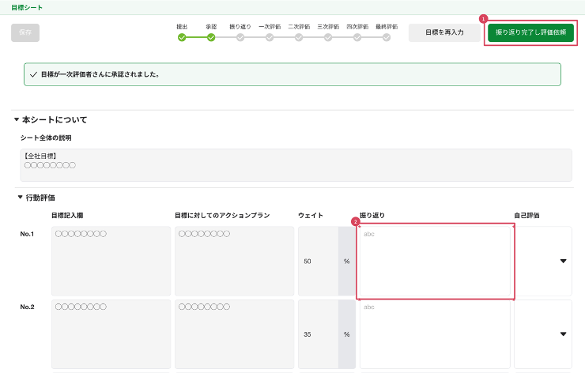Click the 保存 button
This screenshot has width=585, height=373.
point(25,32)
